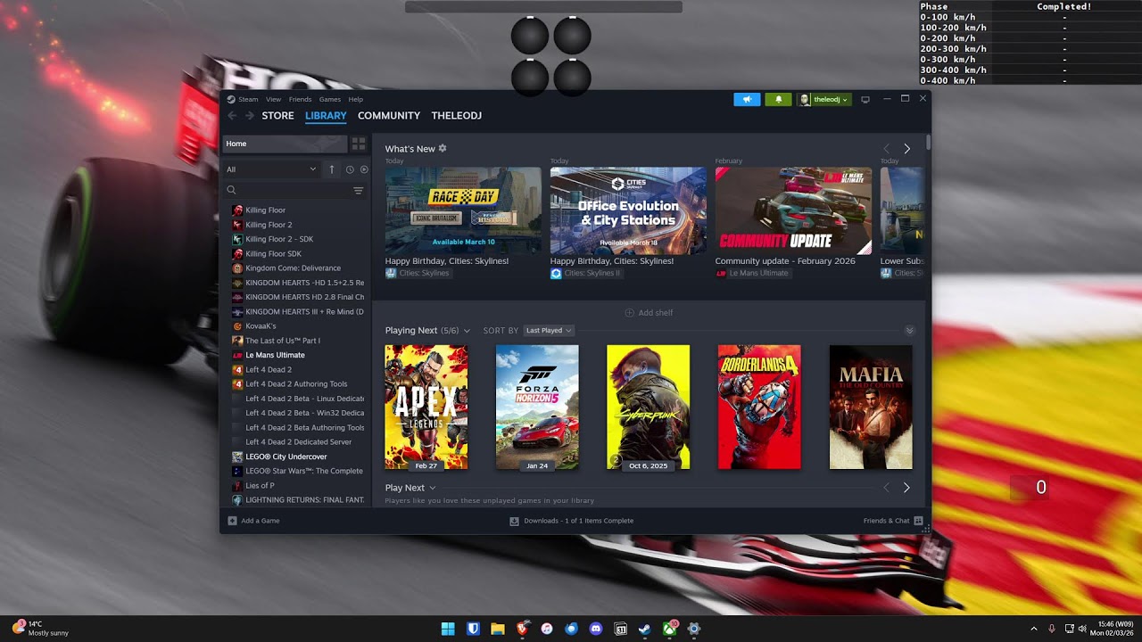Select Lies of P in the list
The image size is (1142, 642).
pyautogui.click(x=260, y=485)
